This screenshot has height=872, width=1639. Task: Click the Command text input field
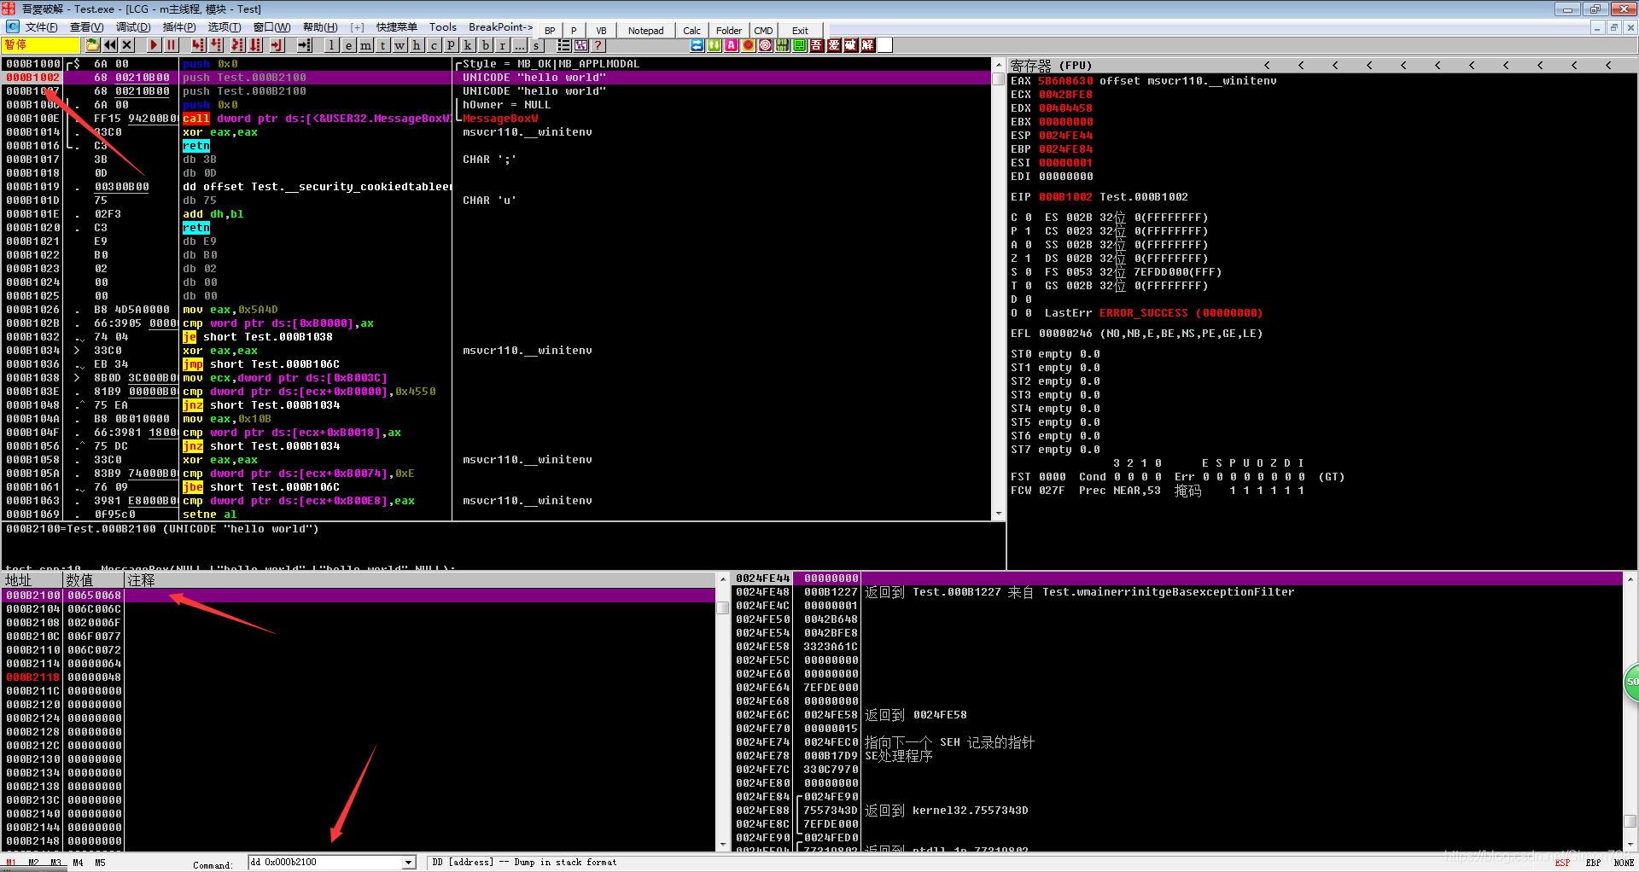tap(324, 863)
